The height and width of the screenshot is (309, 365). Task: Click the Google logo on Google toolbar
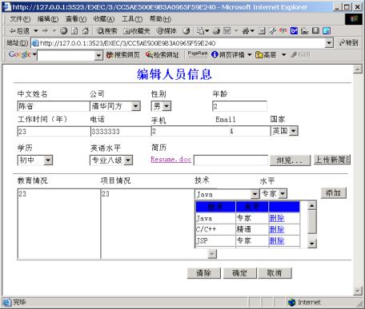(20, 54)
